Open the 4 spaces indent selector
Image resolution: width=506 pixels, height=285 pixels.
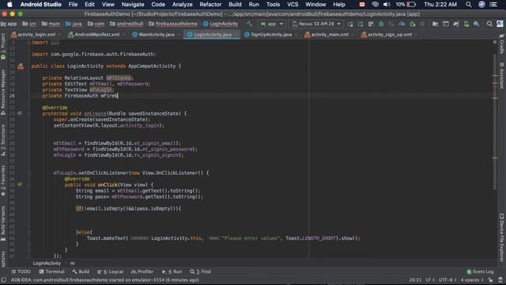click(x=472, y=279)
